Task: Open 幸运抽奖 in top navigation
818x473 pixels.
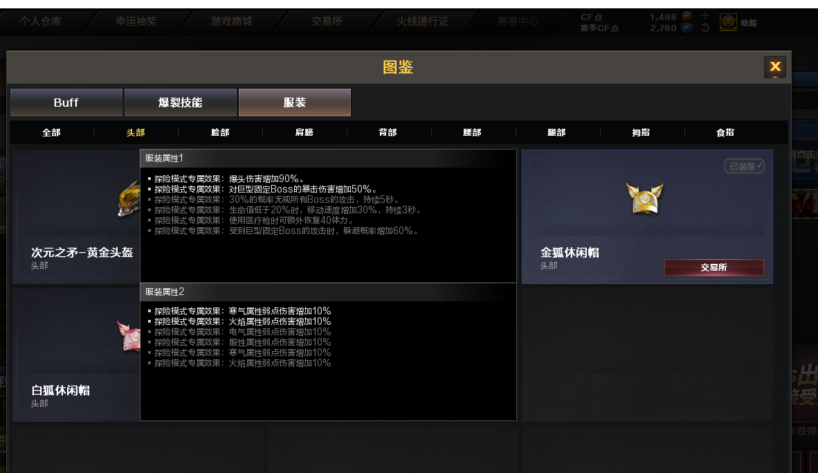Action: 136,21
